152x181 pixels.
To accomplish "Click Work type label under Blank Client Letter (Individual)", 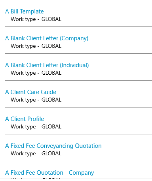I will (23, 73).
